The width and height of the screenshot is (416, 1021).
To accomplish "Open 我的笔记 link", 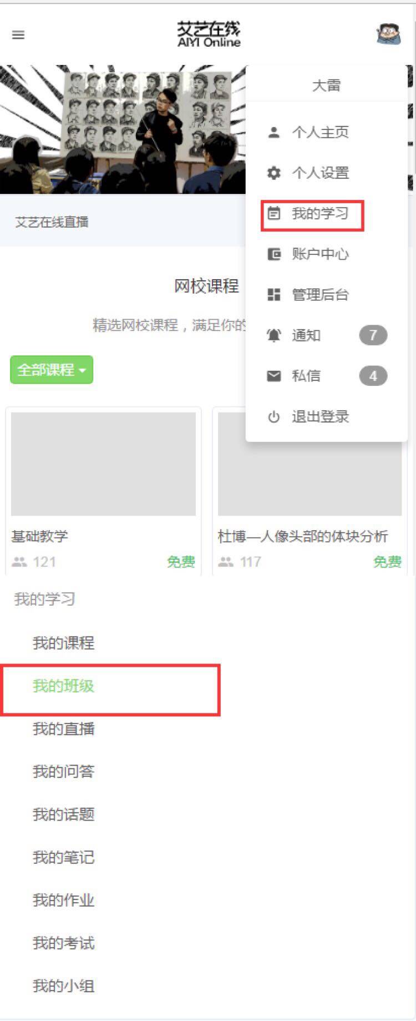I will (x=64, y=857).
